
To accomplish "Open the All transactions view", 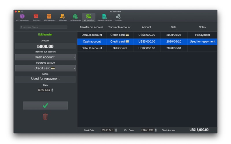I will click(23, 18).
